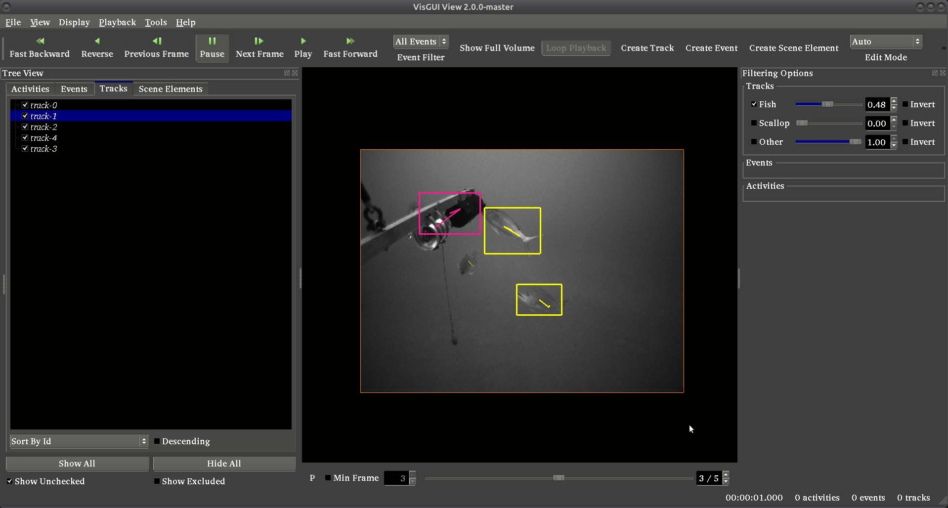The height and width of the screenshot is (508, 948).
Task: Click Show Full Volume in the toolbar
Action: click(497, 48)
